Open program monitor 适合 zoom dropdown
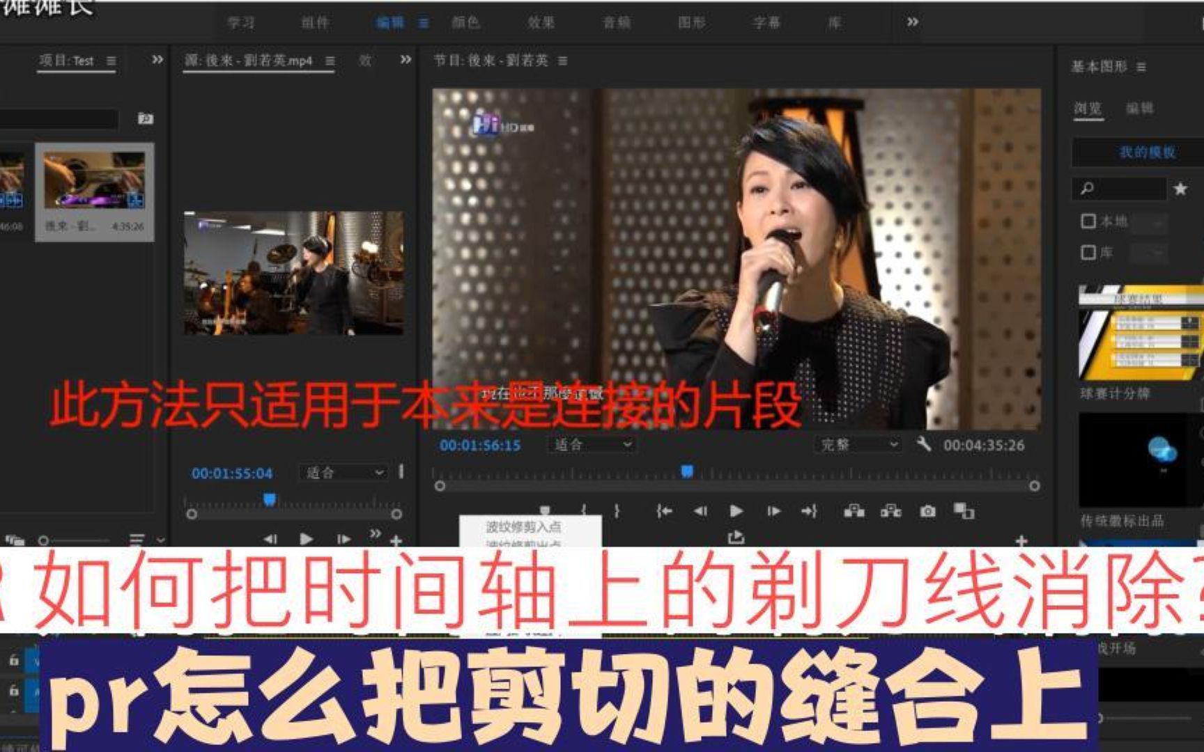Image resolution: width=1204 pixels, height=752 pixels. [x=592, y=444]
